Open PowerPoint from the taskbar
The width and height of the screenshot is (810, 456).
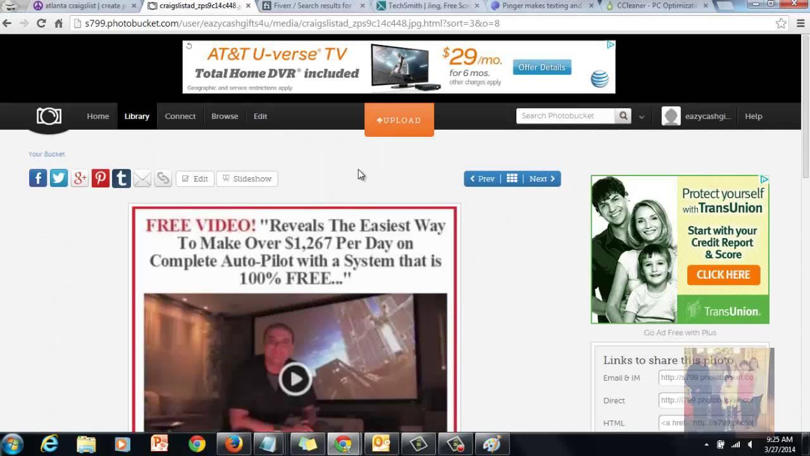click(159, 444)
